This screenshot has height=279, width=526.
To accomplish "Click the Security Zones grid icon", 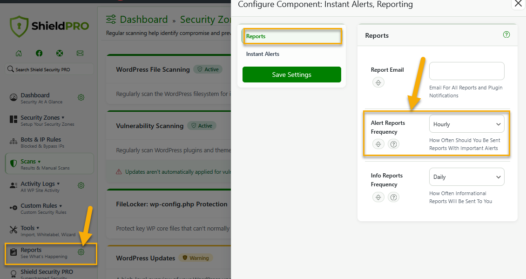I will click(13, 119).
